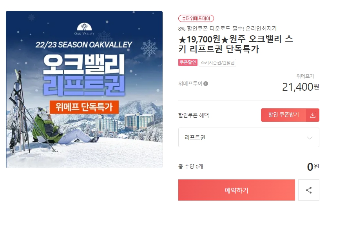Select the 스키시즌권/렌탈권 category tag
This screenshot has height=232, width=337.
217,63
